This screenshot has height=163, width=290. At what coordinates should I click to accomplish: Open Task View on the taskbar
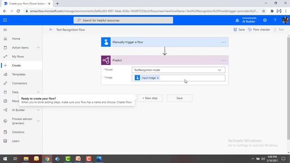click(x=15, y=159)
